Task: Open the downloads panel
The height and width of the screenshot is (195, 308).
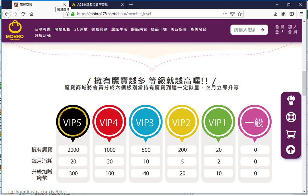Action: (275, 14)
